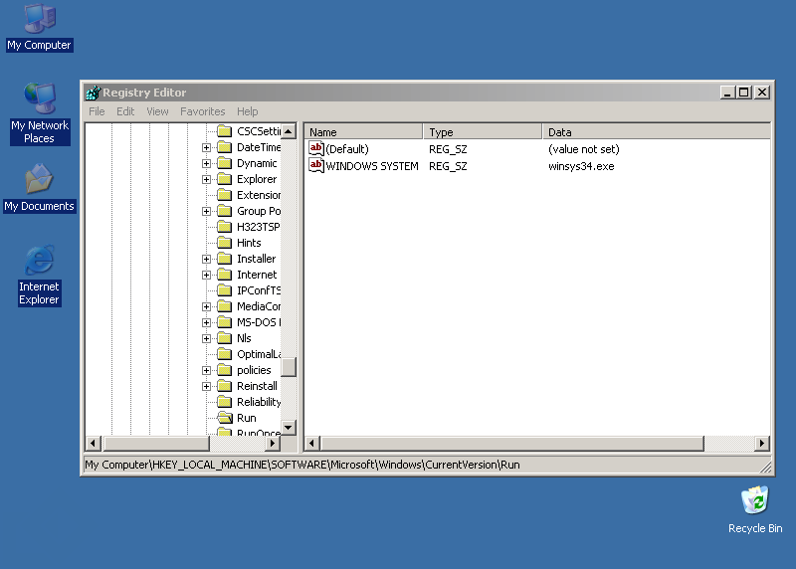
Task: Click the values pane horizontal scrollbar thumb
Action: (x=512, y=443)
